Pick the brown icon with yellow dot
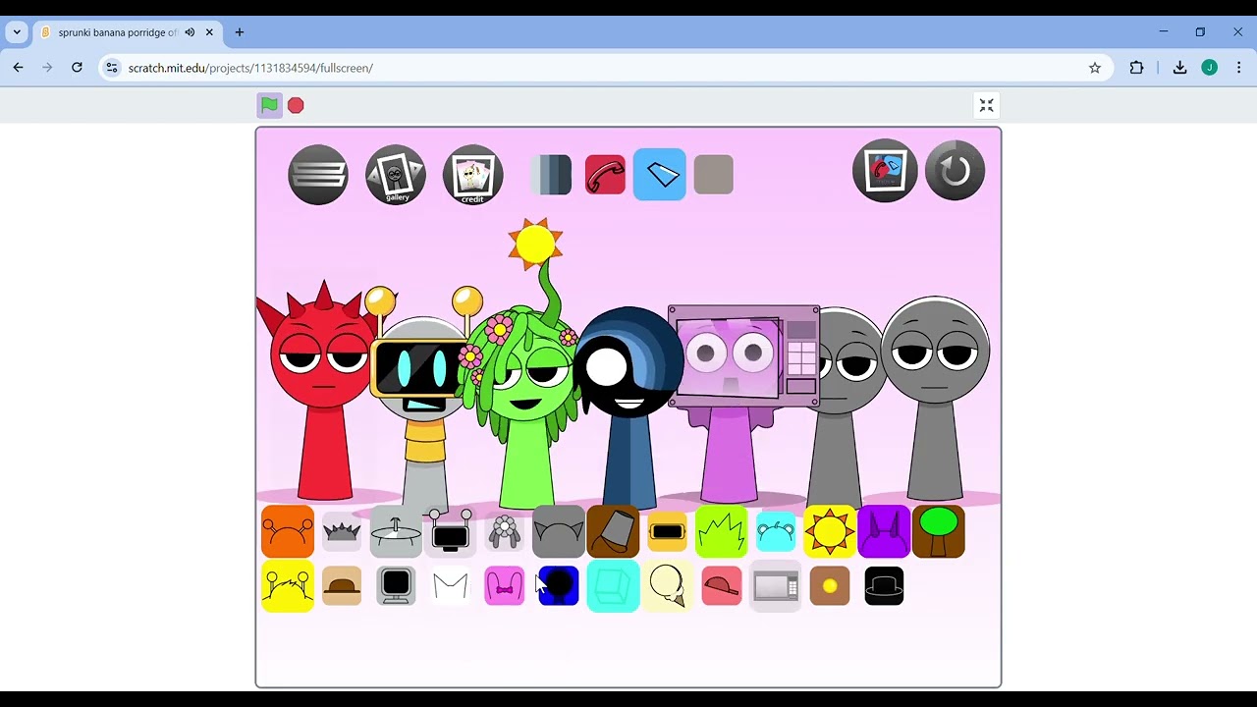The image size is (1257, 707). tap(830, 586)
